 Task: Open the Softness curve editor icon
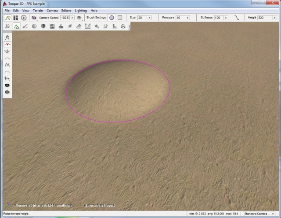click(x=237, y=18)
